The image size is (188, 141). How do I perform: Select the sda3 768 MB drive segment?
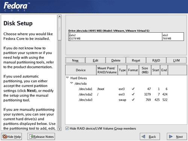click(173, 37)
